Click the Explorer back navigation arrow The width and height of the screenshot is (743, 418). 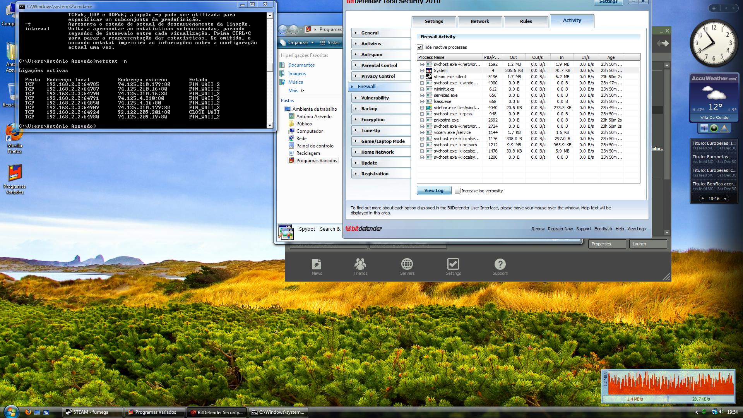pyautogui.click(x=283, y=29)
